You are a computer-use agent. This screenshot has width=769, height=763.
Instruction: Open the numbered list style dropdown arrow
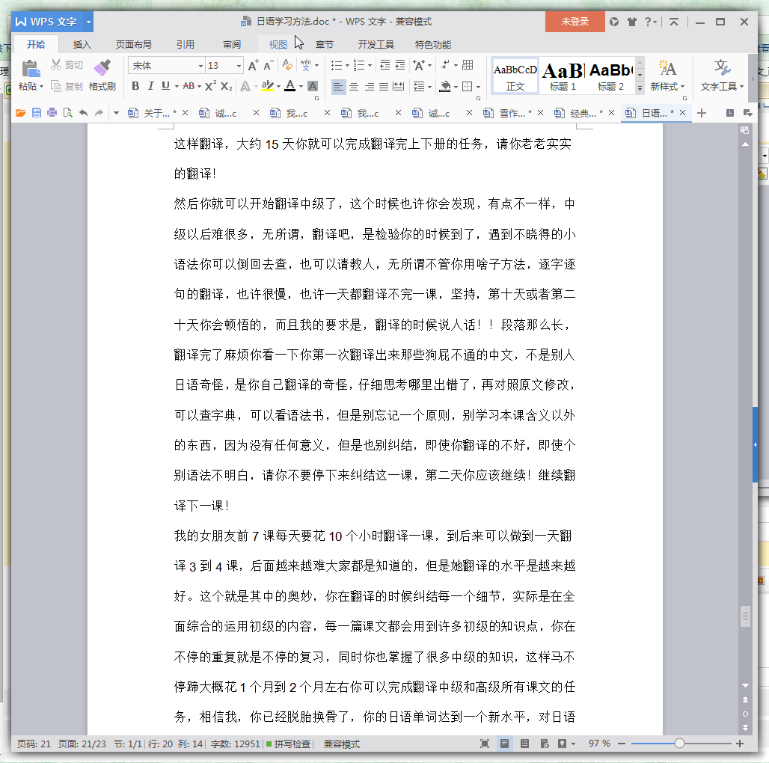370,65
